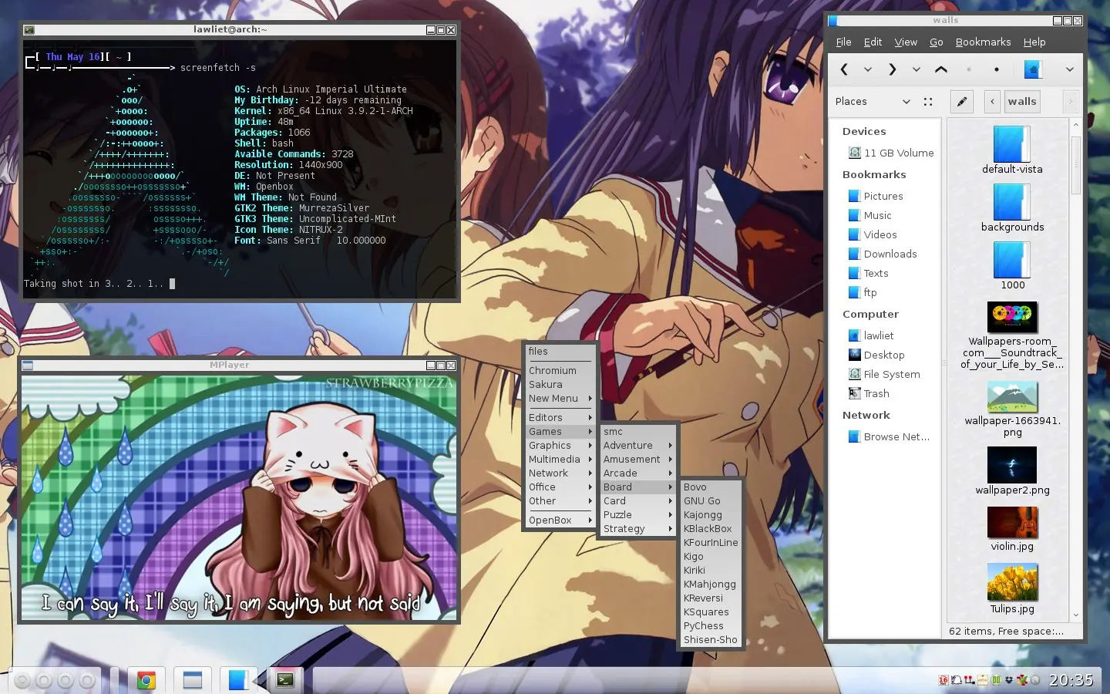Click the first workspace pager circle
Screen dimensions: 1110x694
tap(22, 680)
